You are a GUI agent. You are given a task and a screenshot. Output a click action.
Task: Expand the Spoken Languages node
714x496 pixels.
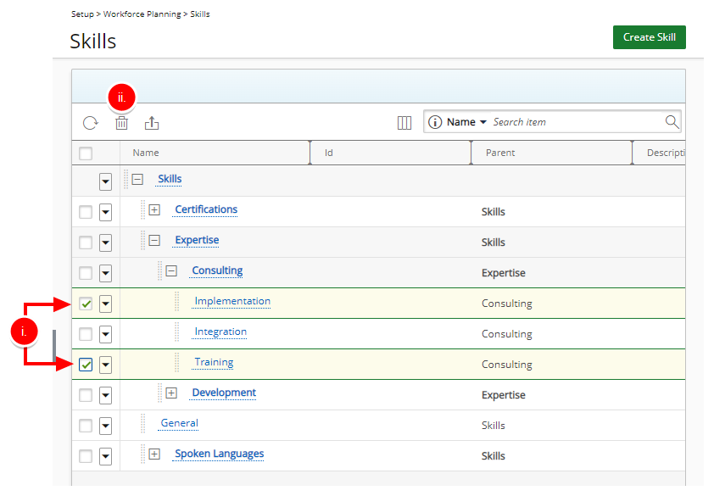pyautogui.click(x=154, y=454)
